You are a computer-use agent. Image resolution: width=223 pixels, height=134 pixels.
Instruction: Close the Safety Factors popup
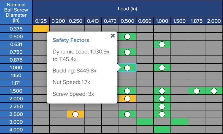click(x=113, y=36)
